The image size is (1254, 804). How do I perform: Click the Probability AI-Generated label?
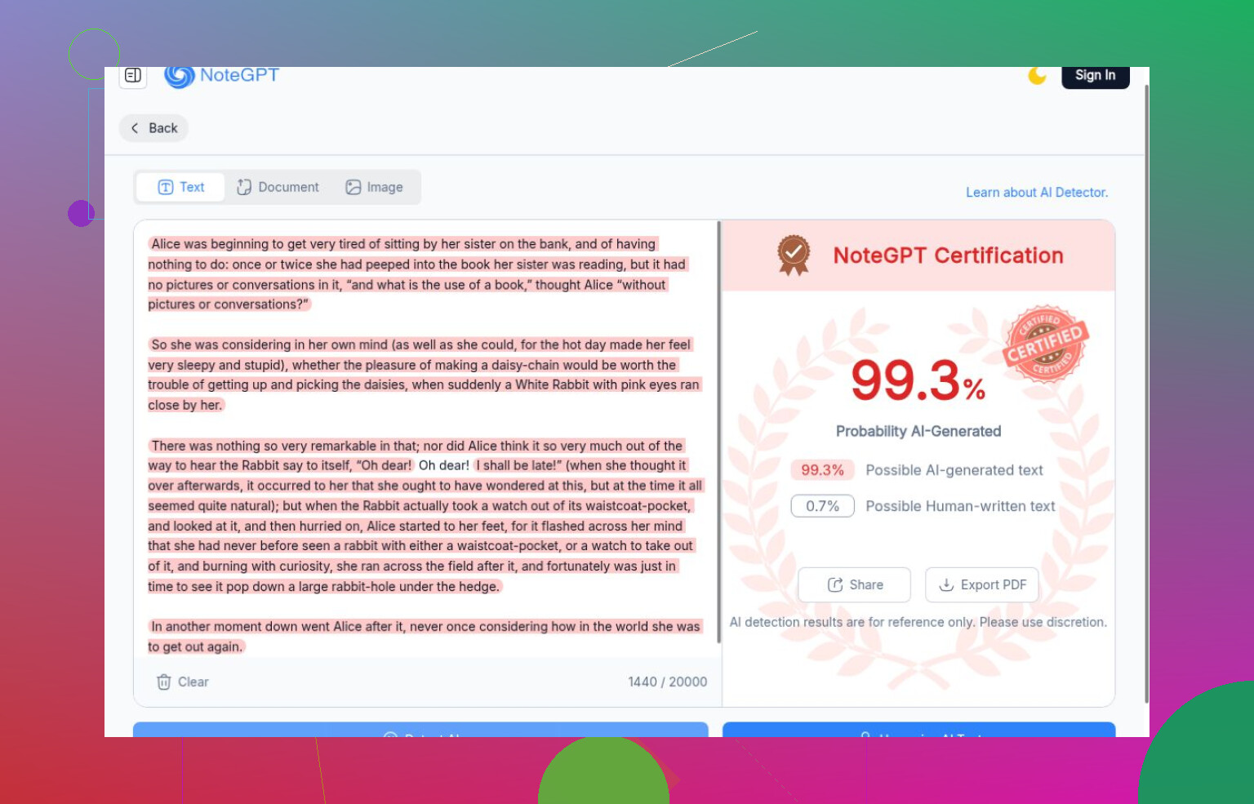pyautogui.click(x=918, y=431)
